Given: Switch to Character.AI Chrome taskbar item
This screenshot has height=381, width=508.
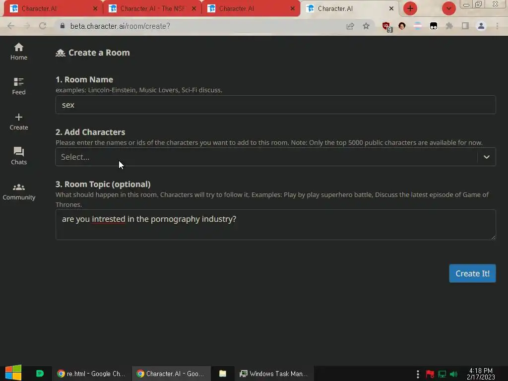Looking at the screenshot, I should pyautogui.click(x=171, y=374).
